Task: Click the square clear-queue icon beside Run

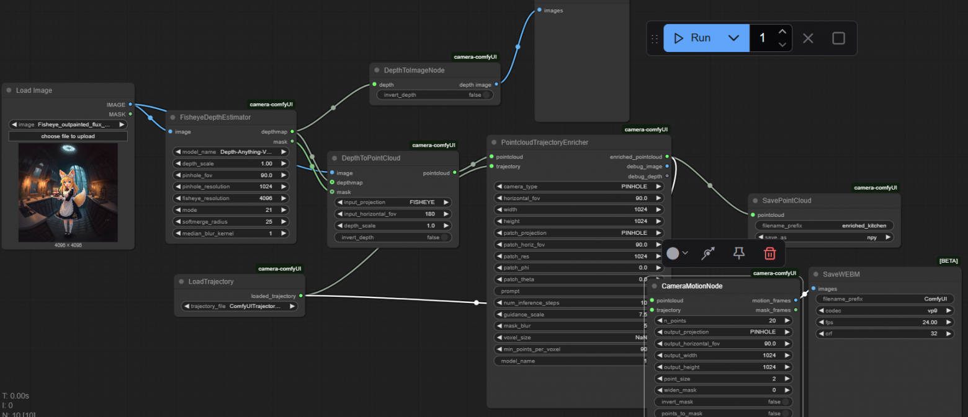Action: (x=838, y=38)
